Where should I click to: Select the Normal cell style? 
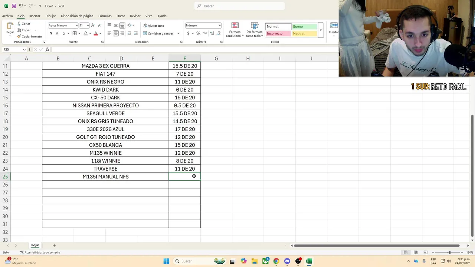(x=278, y=27)
